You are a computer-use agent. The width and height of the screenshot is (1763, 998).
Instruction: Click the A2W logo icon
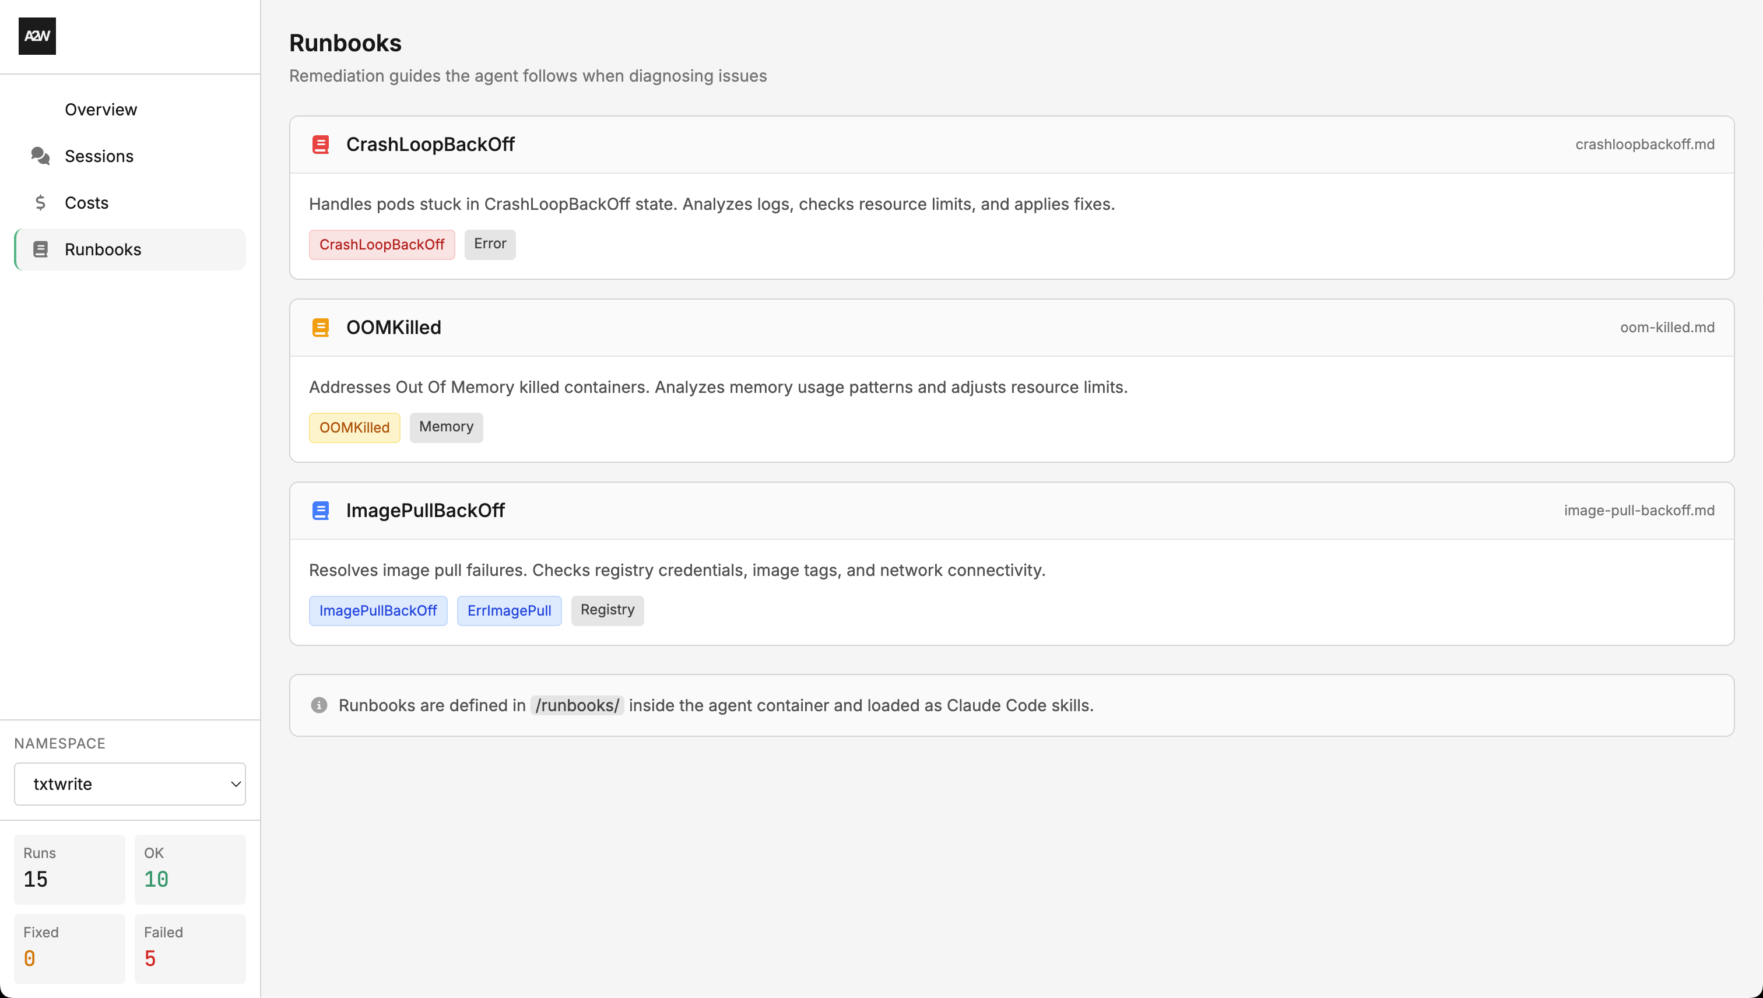[37, 36]
